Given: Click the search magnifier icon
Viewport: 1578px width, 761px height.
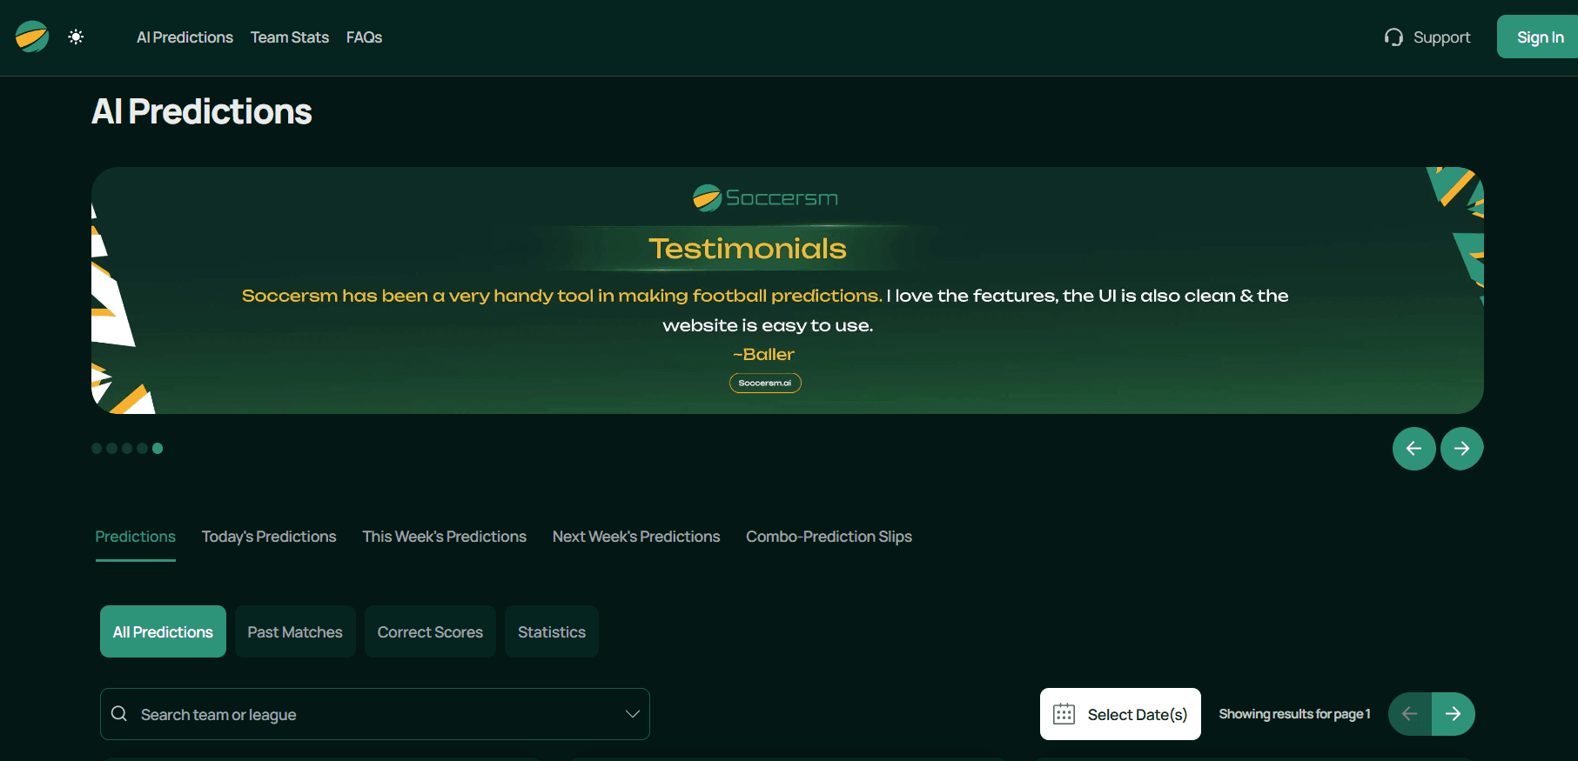Looking at the screenshot, I should click(119, 714).
